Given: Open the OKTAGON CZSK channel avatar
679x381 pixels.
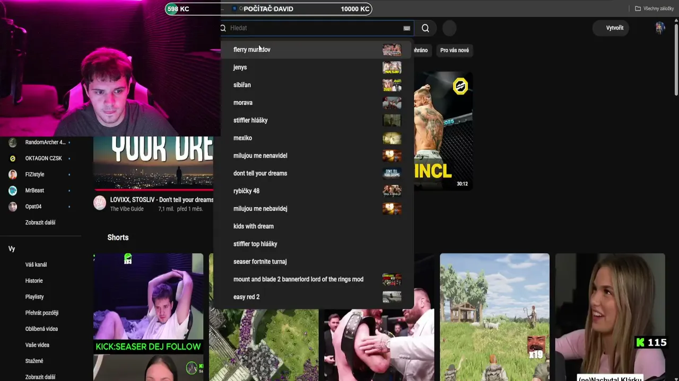Looking at the screenshot, I should coord(13,158).
